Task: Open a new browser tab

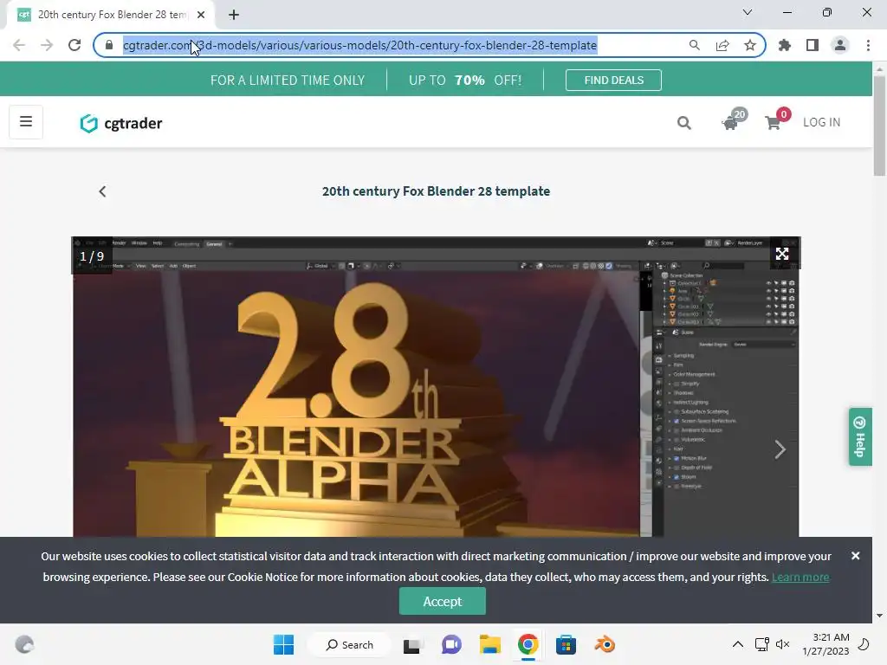Action: click(234, 15)
